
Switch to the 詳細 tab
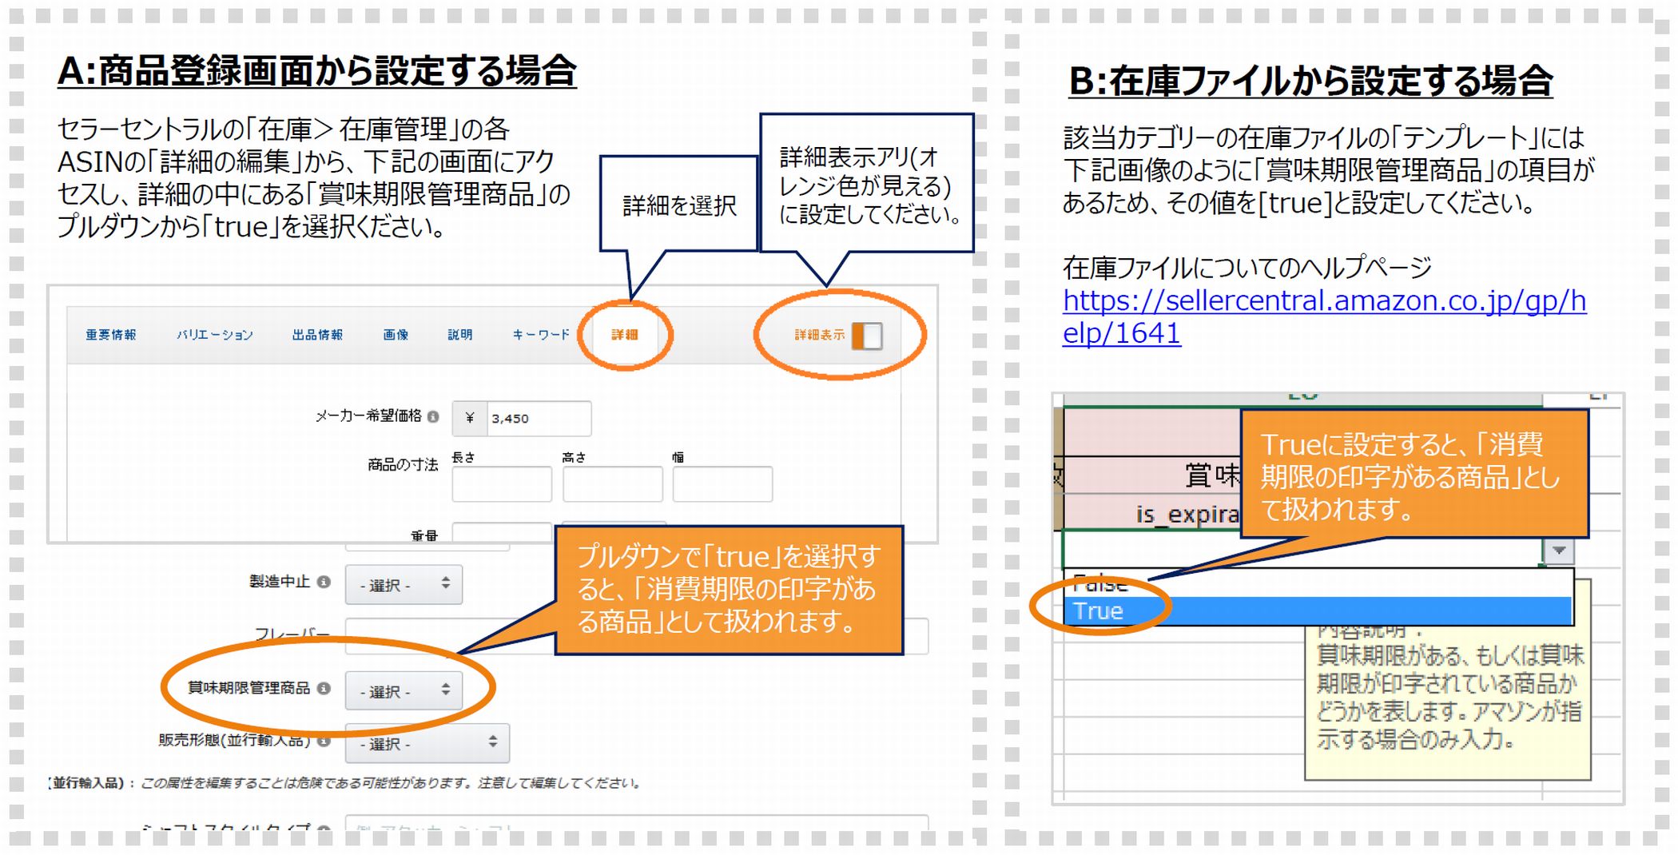tap(625, 335)
